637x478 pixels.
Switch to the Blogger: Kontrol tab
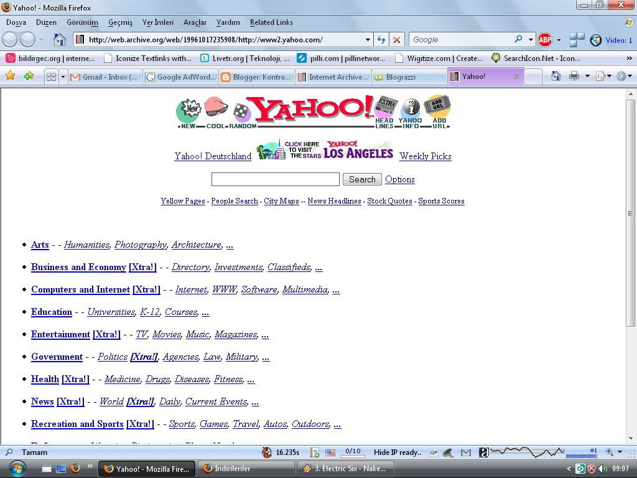(x=257, y=77)
